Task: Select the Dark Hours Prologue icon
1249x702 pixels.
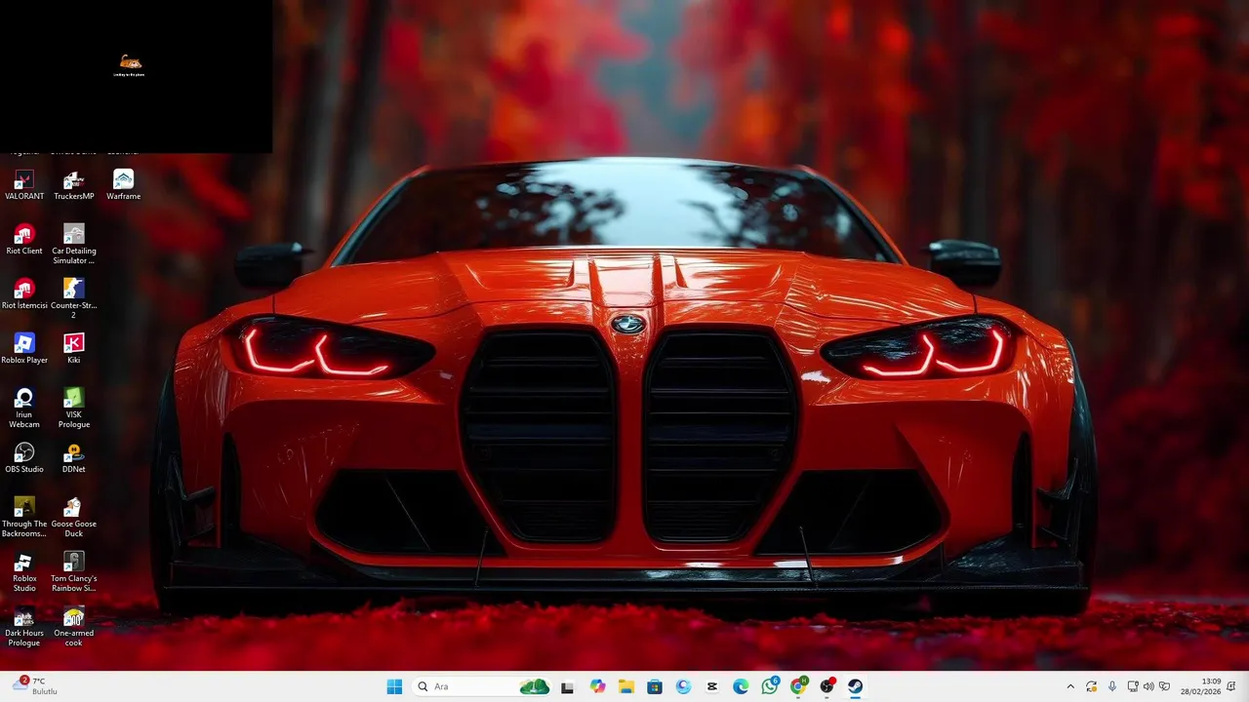Action: [24, 626]
